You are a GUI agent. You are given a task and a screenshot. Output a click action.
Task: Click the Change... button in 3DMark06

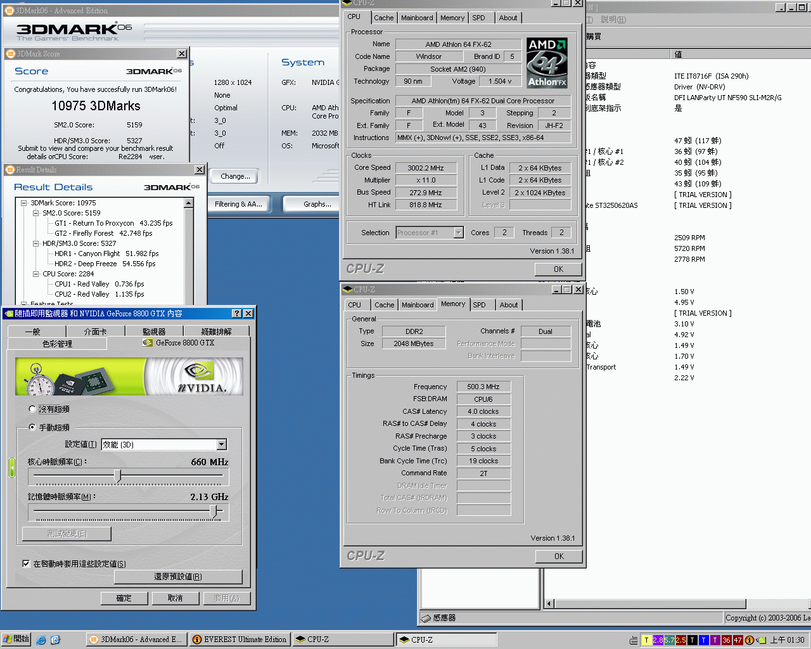coord(235,176)
